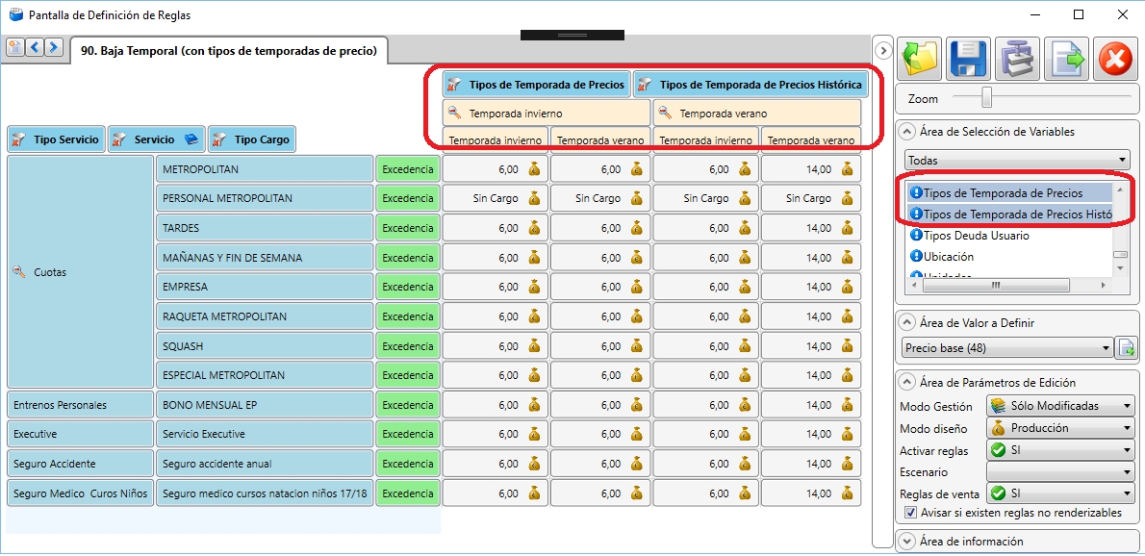Toggle Avisar si existen reglas no renderizables checkbox
The width and height of the screenshot is (1145, 556).
click(x=910, y=513)
